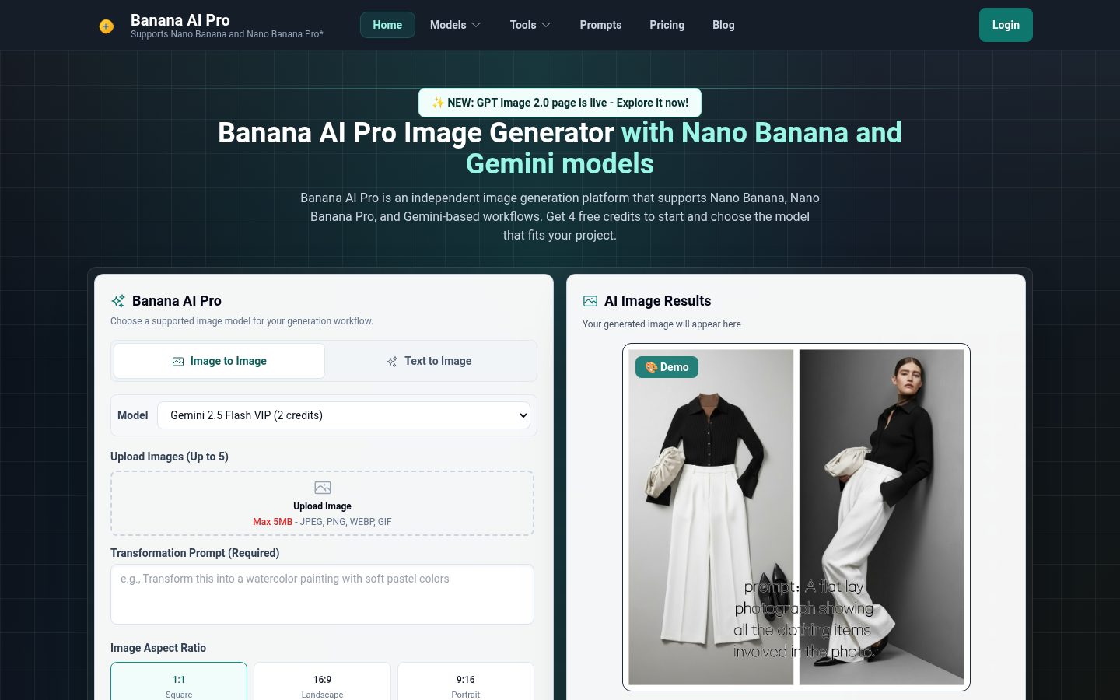Pick the 9:16 Portrait aspect ratio
Image resolution: width=1120 pixels, height=700 pixels.
(x=466, y=683)
